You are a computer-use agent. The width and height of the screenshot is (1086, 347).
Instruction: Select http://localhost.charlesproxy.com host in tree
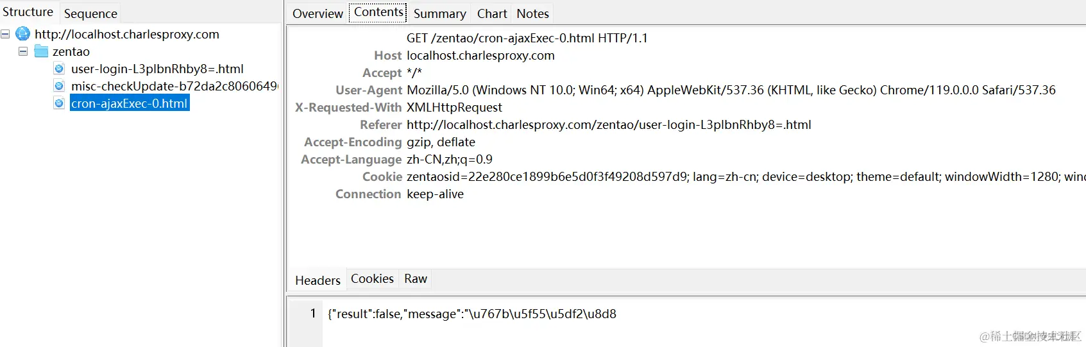127,34
